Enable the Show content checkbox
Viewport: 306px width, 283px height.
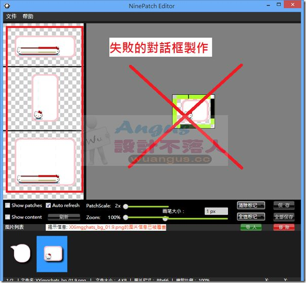click(x=8, y=217)
